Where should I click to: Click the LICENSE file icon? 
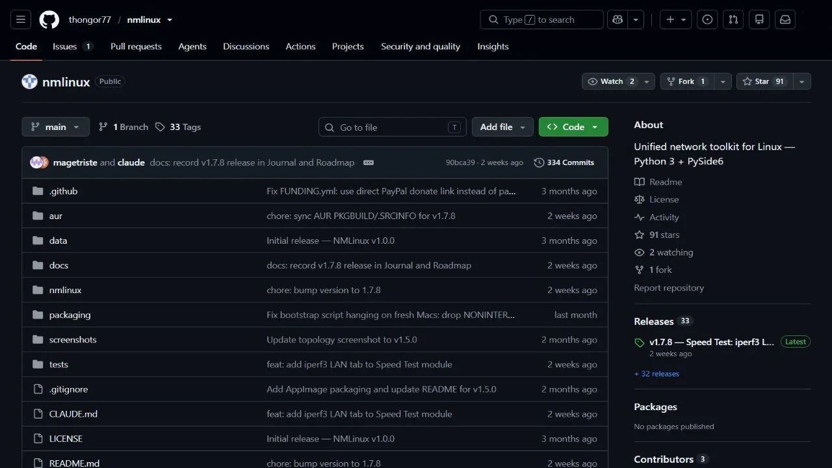coord(38,439)
